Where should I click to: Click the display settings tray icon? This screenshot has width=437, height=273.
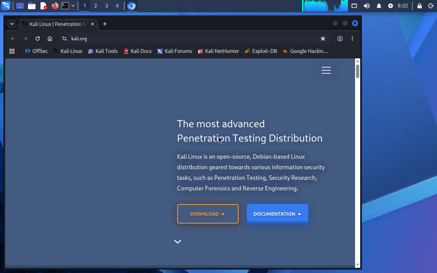[354, 6]
